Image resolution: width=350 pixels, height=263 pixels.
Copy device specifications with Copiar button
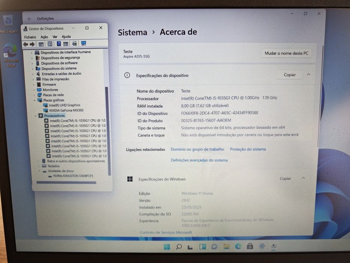[x=290, y=75]
